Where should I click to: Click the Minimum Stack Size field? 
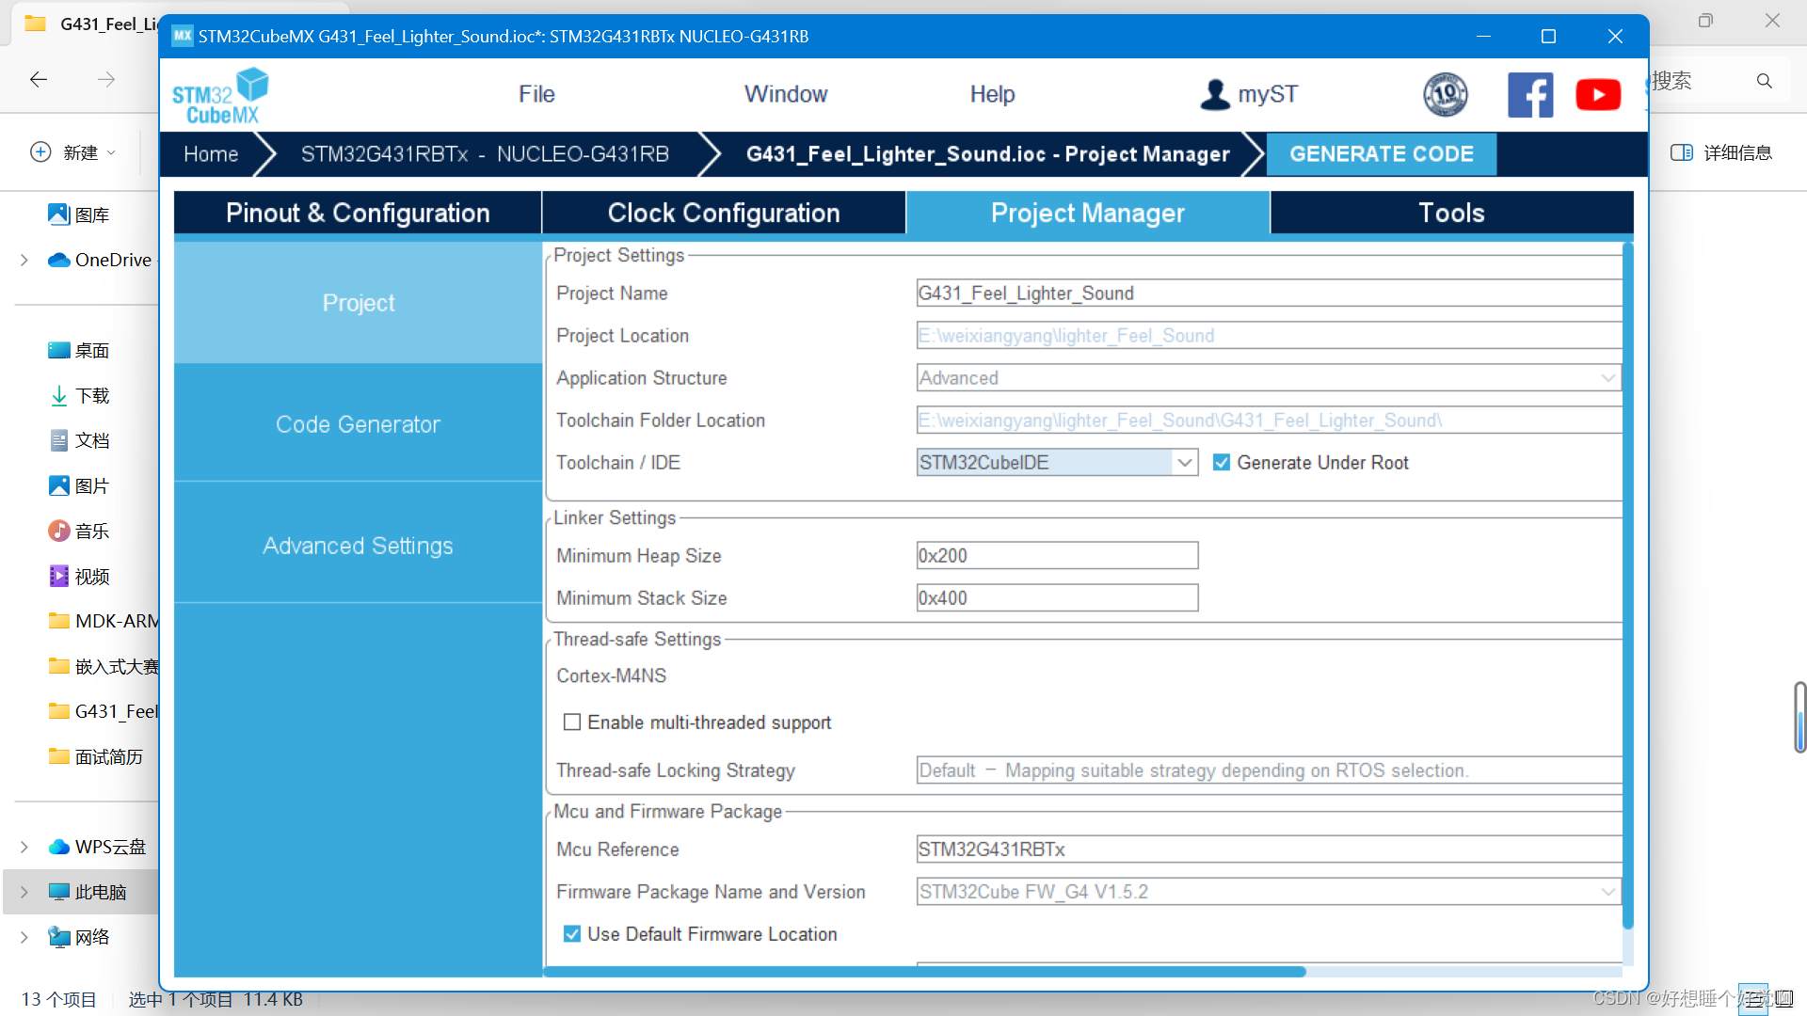pyautogui.click(x=1057, y=597)
